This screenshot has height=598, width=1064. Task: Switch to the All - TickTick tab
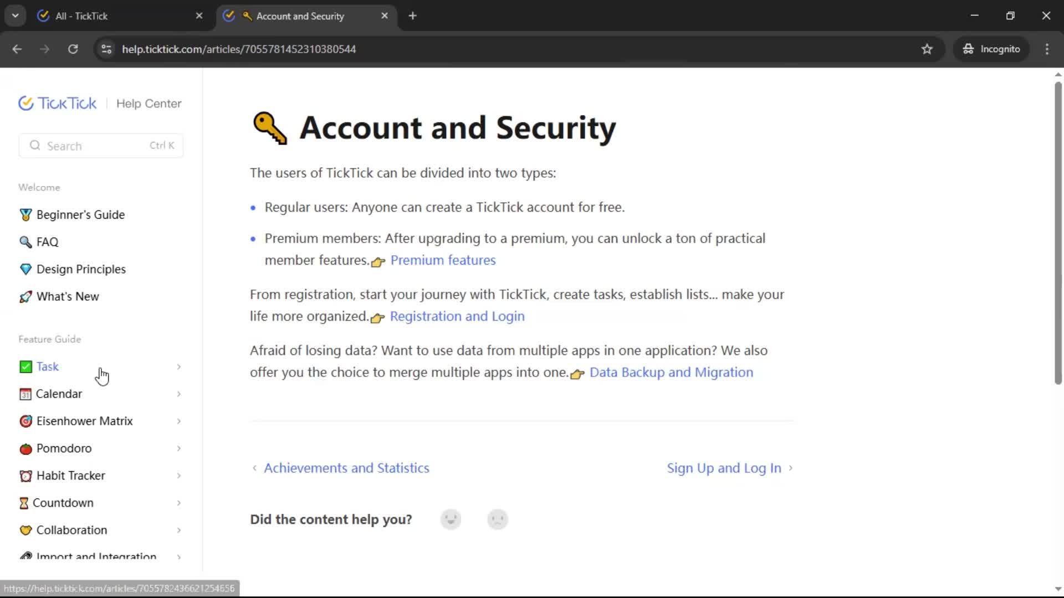point(116,16)
